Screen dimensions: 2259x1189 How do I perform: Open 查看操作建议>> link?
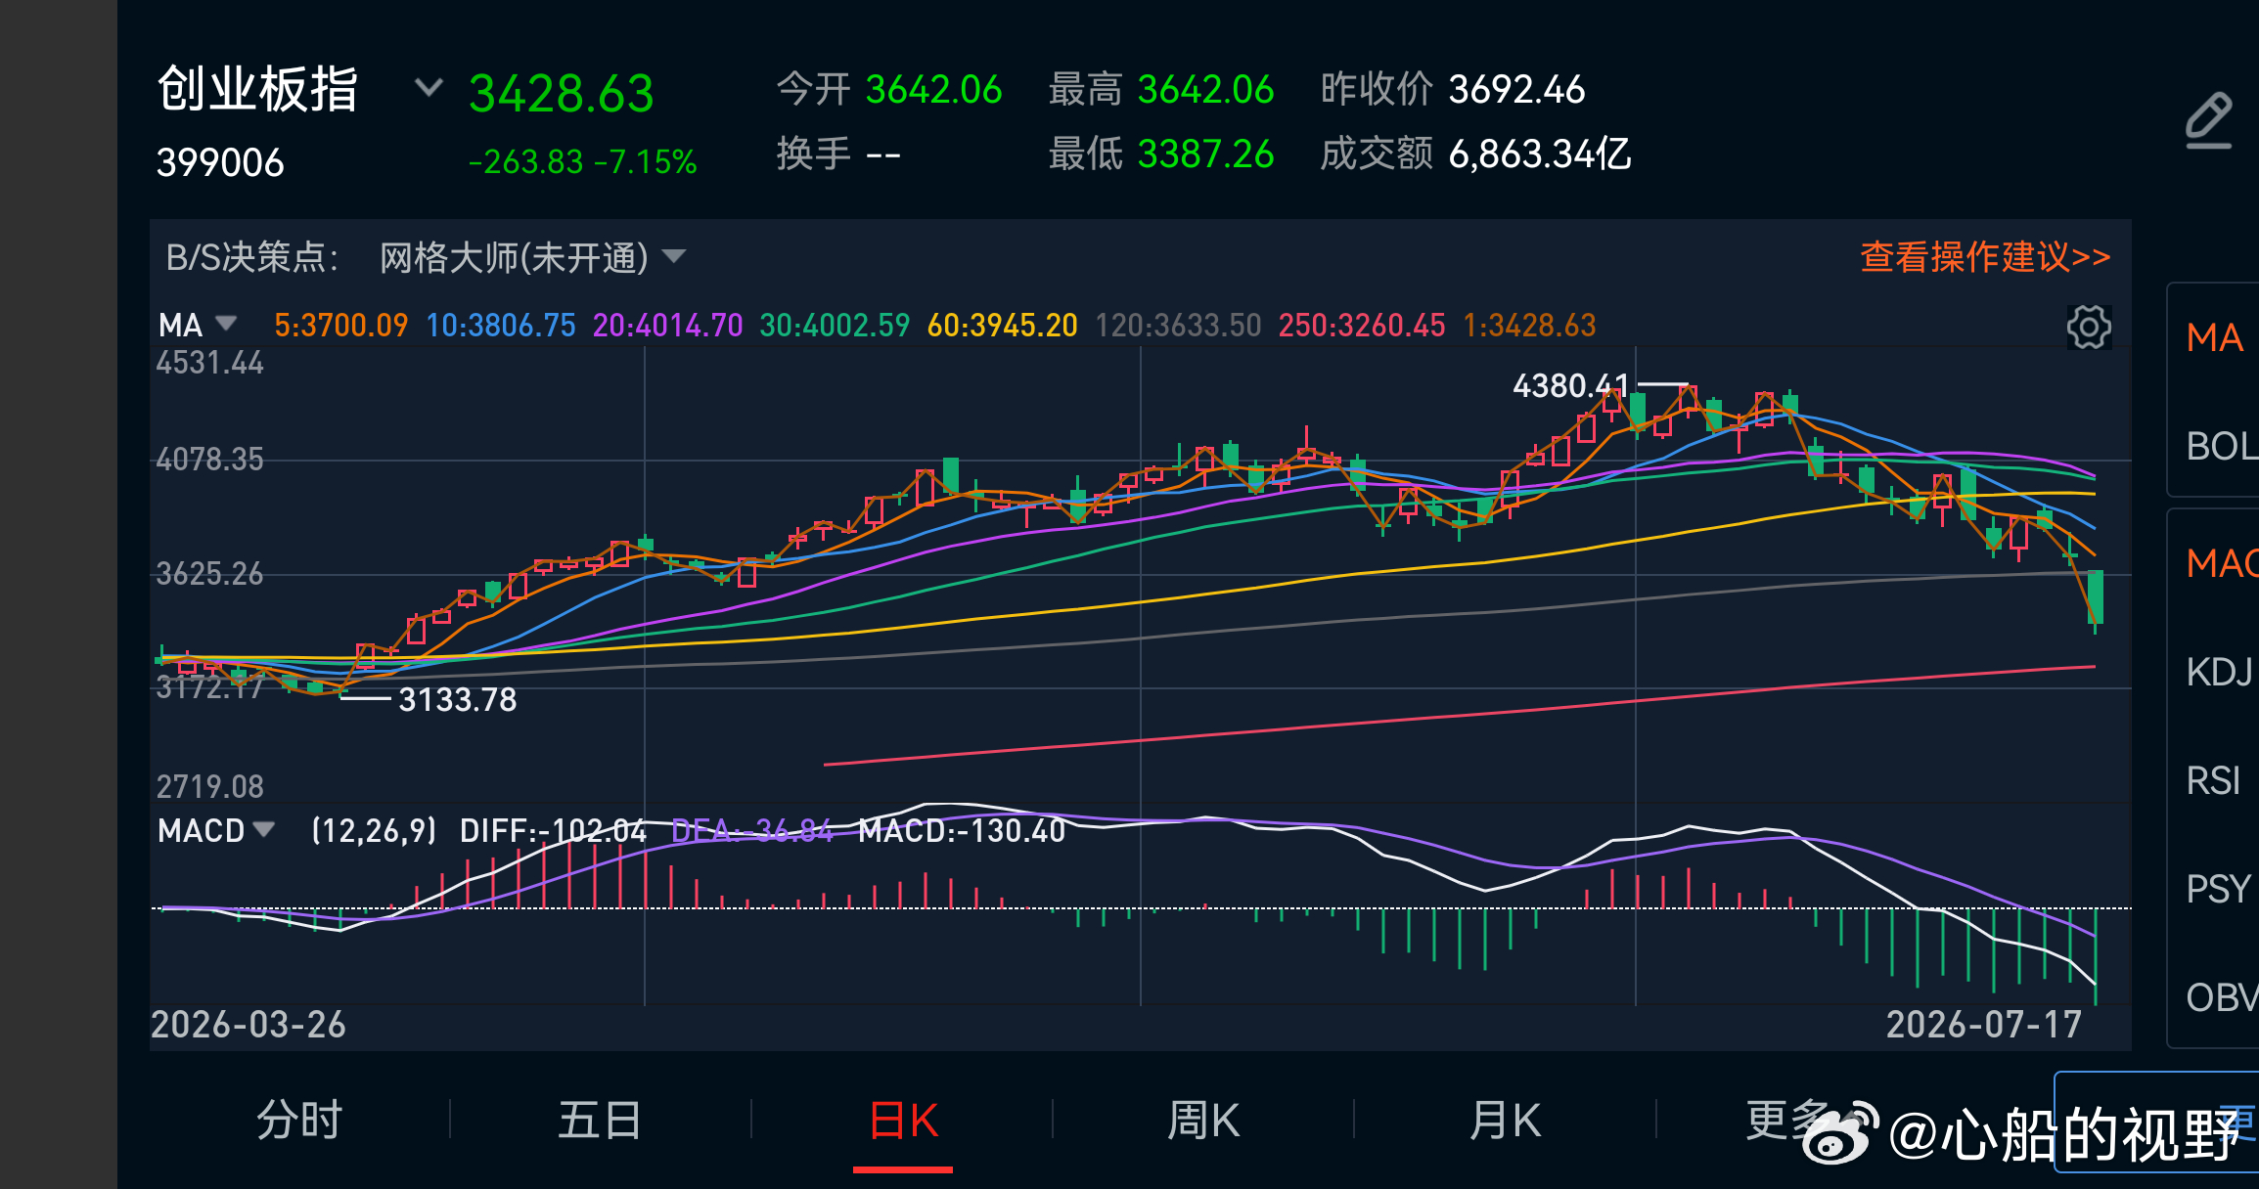point(1985,256)
